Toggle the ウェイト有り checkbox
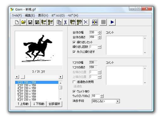Viewport: 158px width, 118px height. tap(74, 91)
